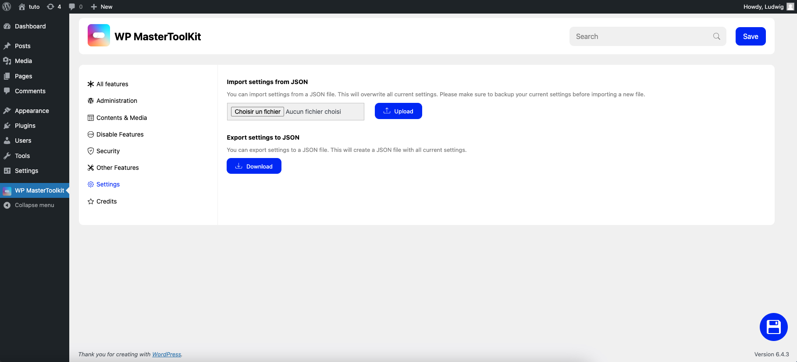This screenshot has width=797, height=362.
Task: Open the Appearance menu
Action: click(x=35, y=111)
